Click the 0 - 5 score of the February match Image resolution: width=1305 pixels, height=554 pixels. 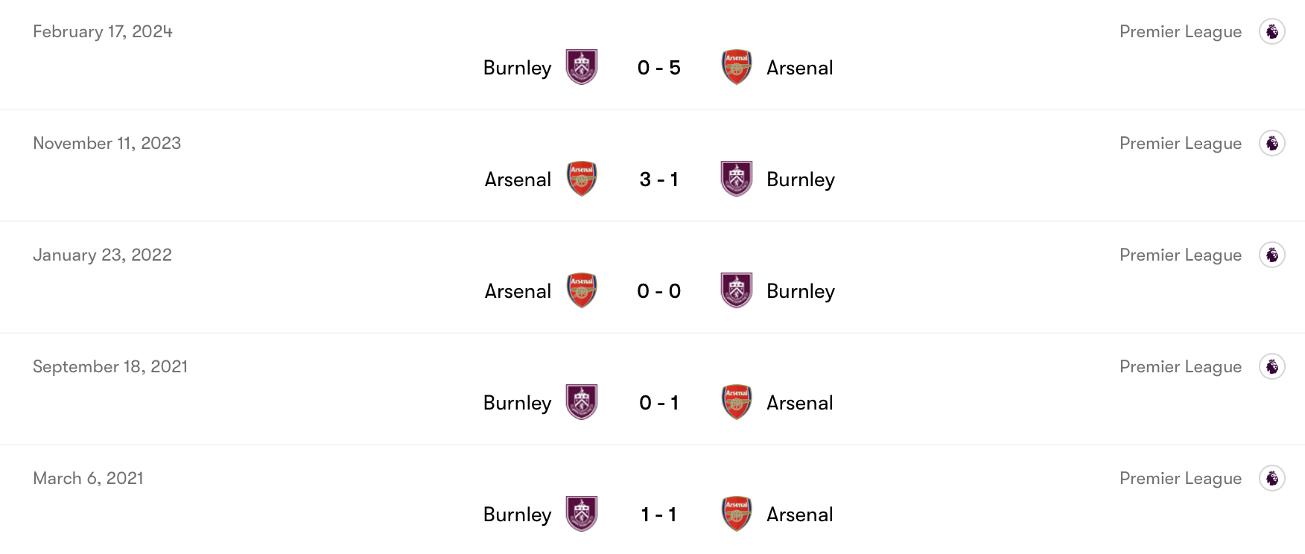[x=658, y=67]
